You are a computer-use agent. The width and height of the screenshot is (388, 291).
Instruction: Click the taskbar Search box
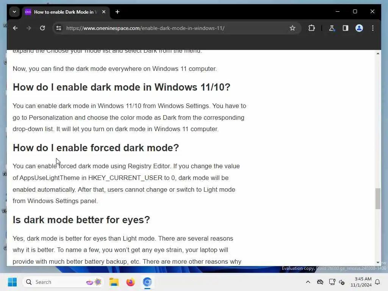63,282
